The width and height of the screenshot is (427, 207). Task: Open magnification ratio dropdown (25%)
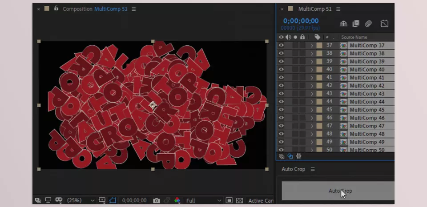point(81,200)
